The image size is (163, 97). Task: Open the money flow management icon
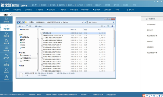[x=6, y=49]
